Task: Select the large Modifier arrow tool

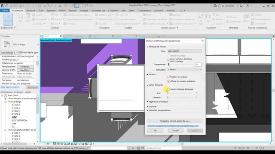Action: click(x=8, y=19)
